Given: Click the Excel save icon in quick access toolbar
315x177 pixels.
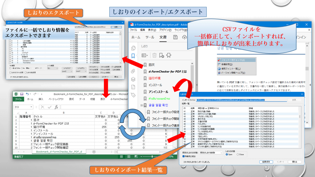Looking at the screenshot, I should (x=22, y=94).
